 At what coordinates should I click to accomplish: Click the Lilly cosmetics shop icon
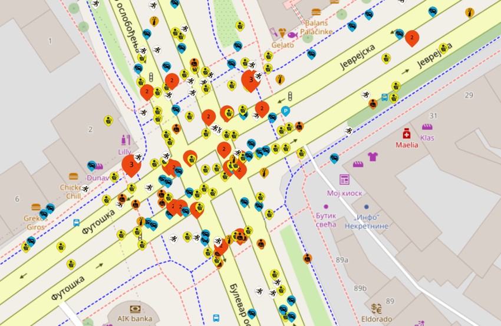coord(126,140)
